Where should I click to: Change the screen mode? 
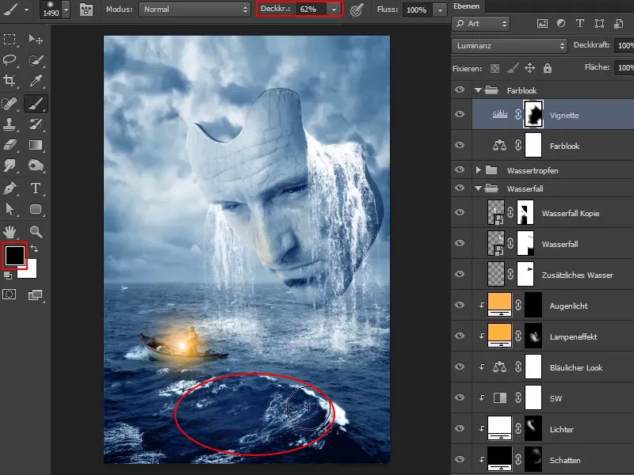point(36,294)
